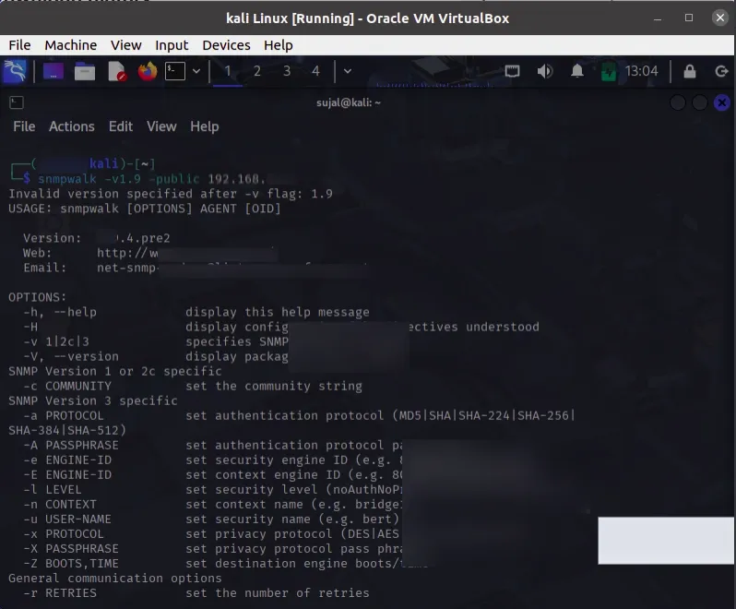Click the '-r RETRIES' option text

[60, 593]
